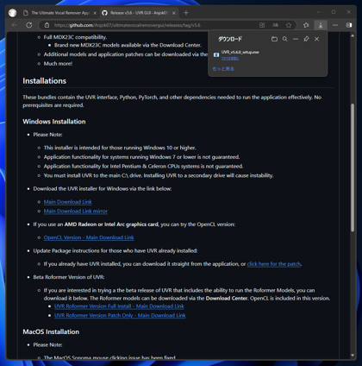Image resolution: width=362 pixels, height=366 pixels.
Task: Open the Main Download Link
Action: tap(68, 202)
